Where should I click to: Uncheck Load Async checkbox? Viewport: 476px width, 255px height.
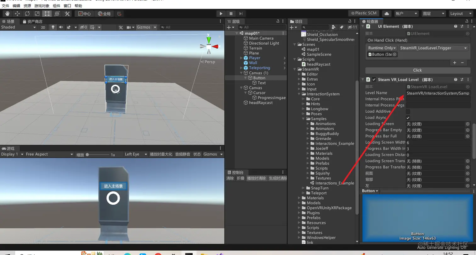pyautogui.click(x=408, y=118)
